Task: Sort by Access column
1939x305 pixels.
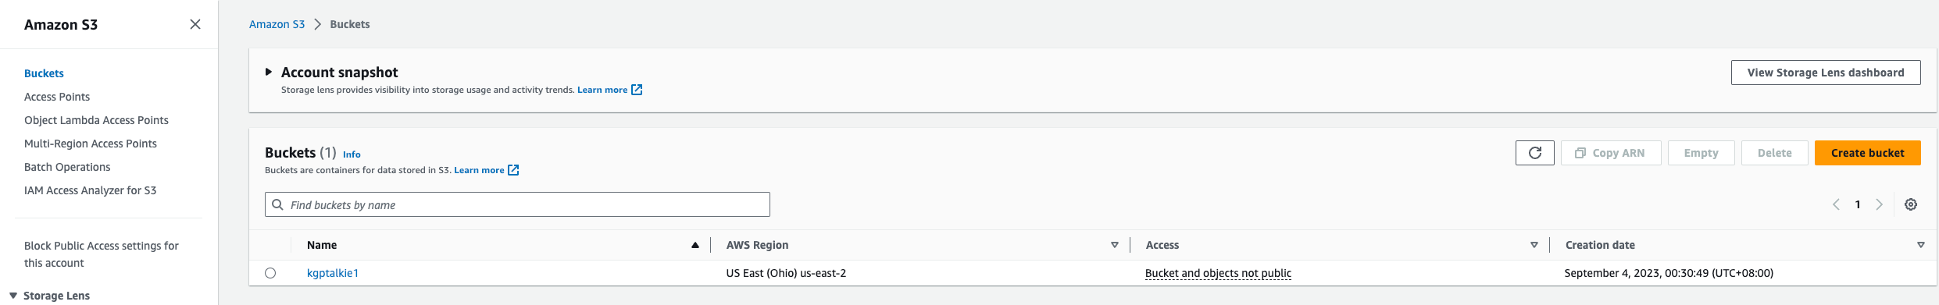Action: coord(1534,245)
